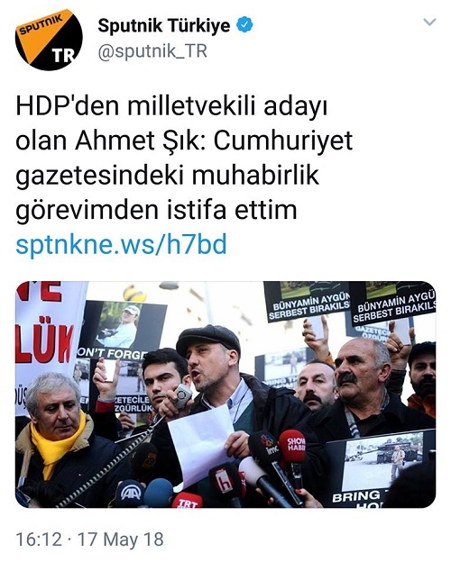Open the @sputnik_TR handle

click(152, 51)
